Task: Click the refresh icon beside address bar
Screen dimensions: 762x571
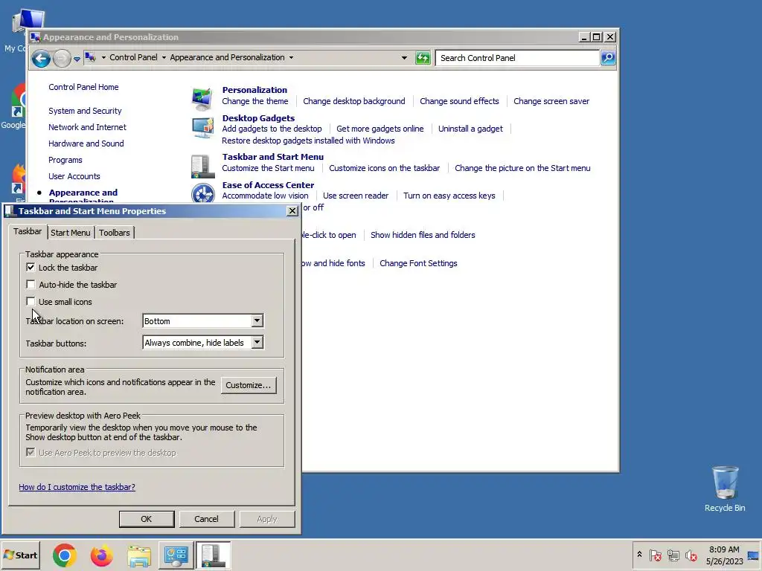Action: tap(423, 58)
